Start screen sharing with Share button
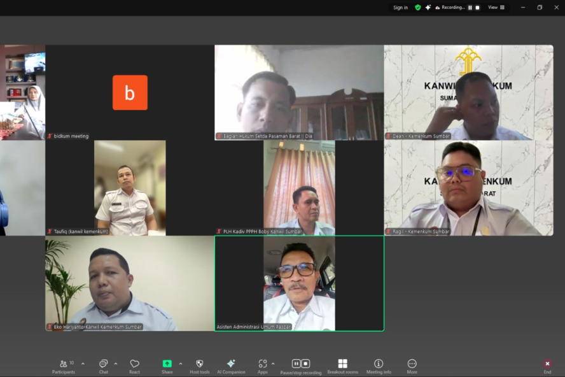The width and height of the screenshot is (565, 377). point(167,366)
